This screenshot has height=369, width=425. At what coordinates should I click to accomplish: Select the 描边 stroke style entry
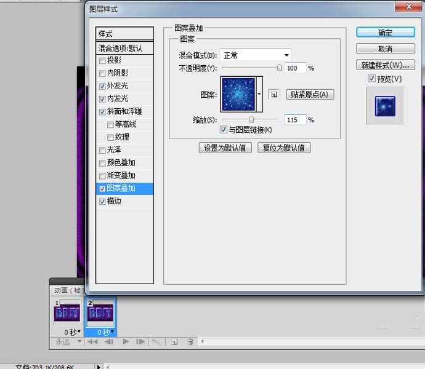click(114, 201)
